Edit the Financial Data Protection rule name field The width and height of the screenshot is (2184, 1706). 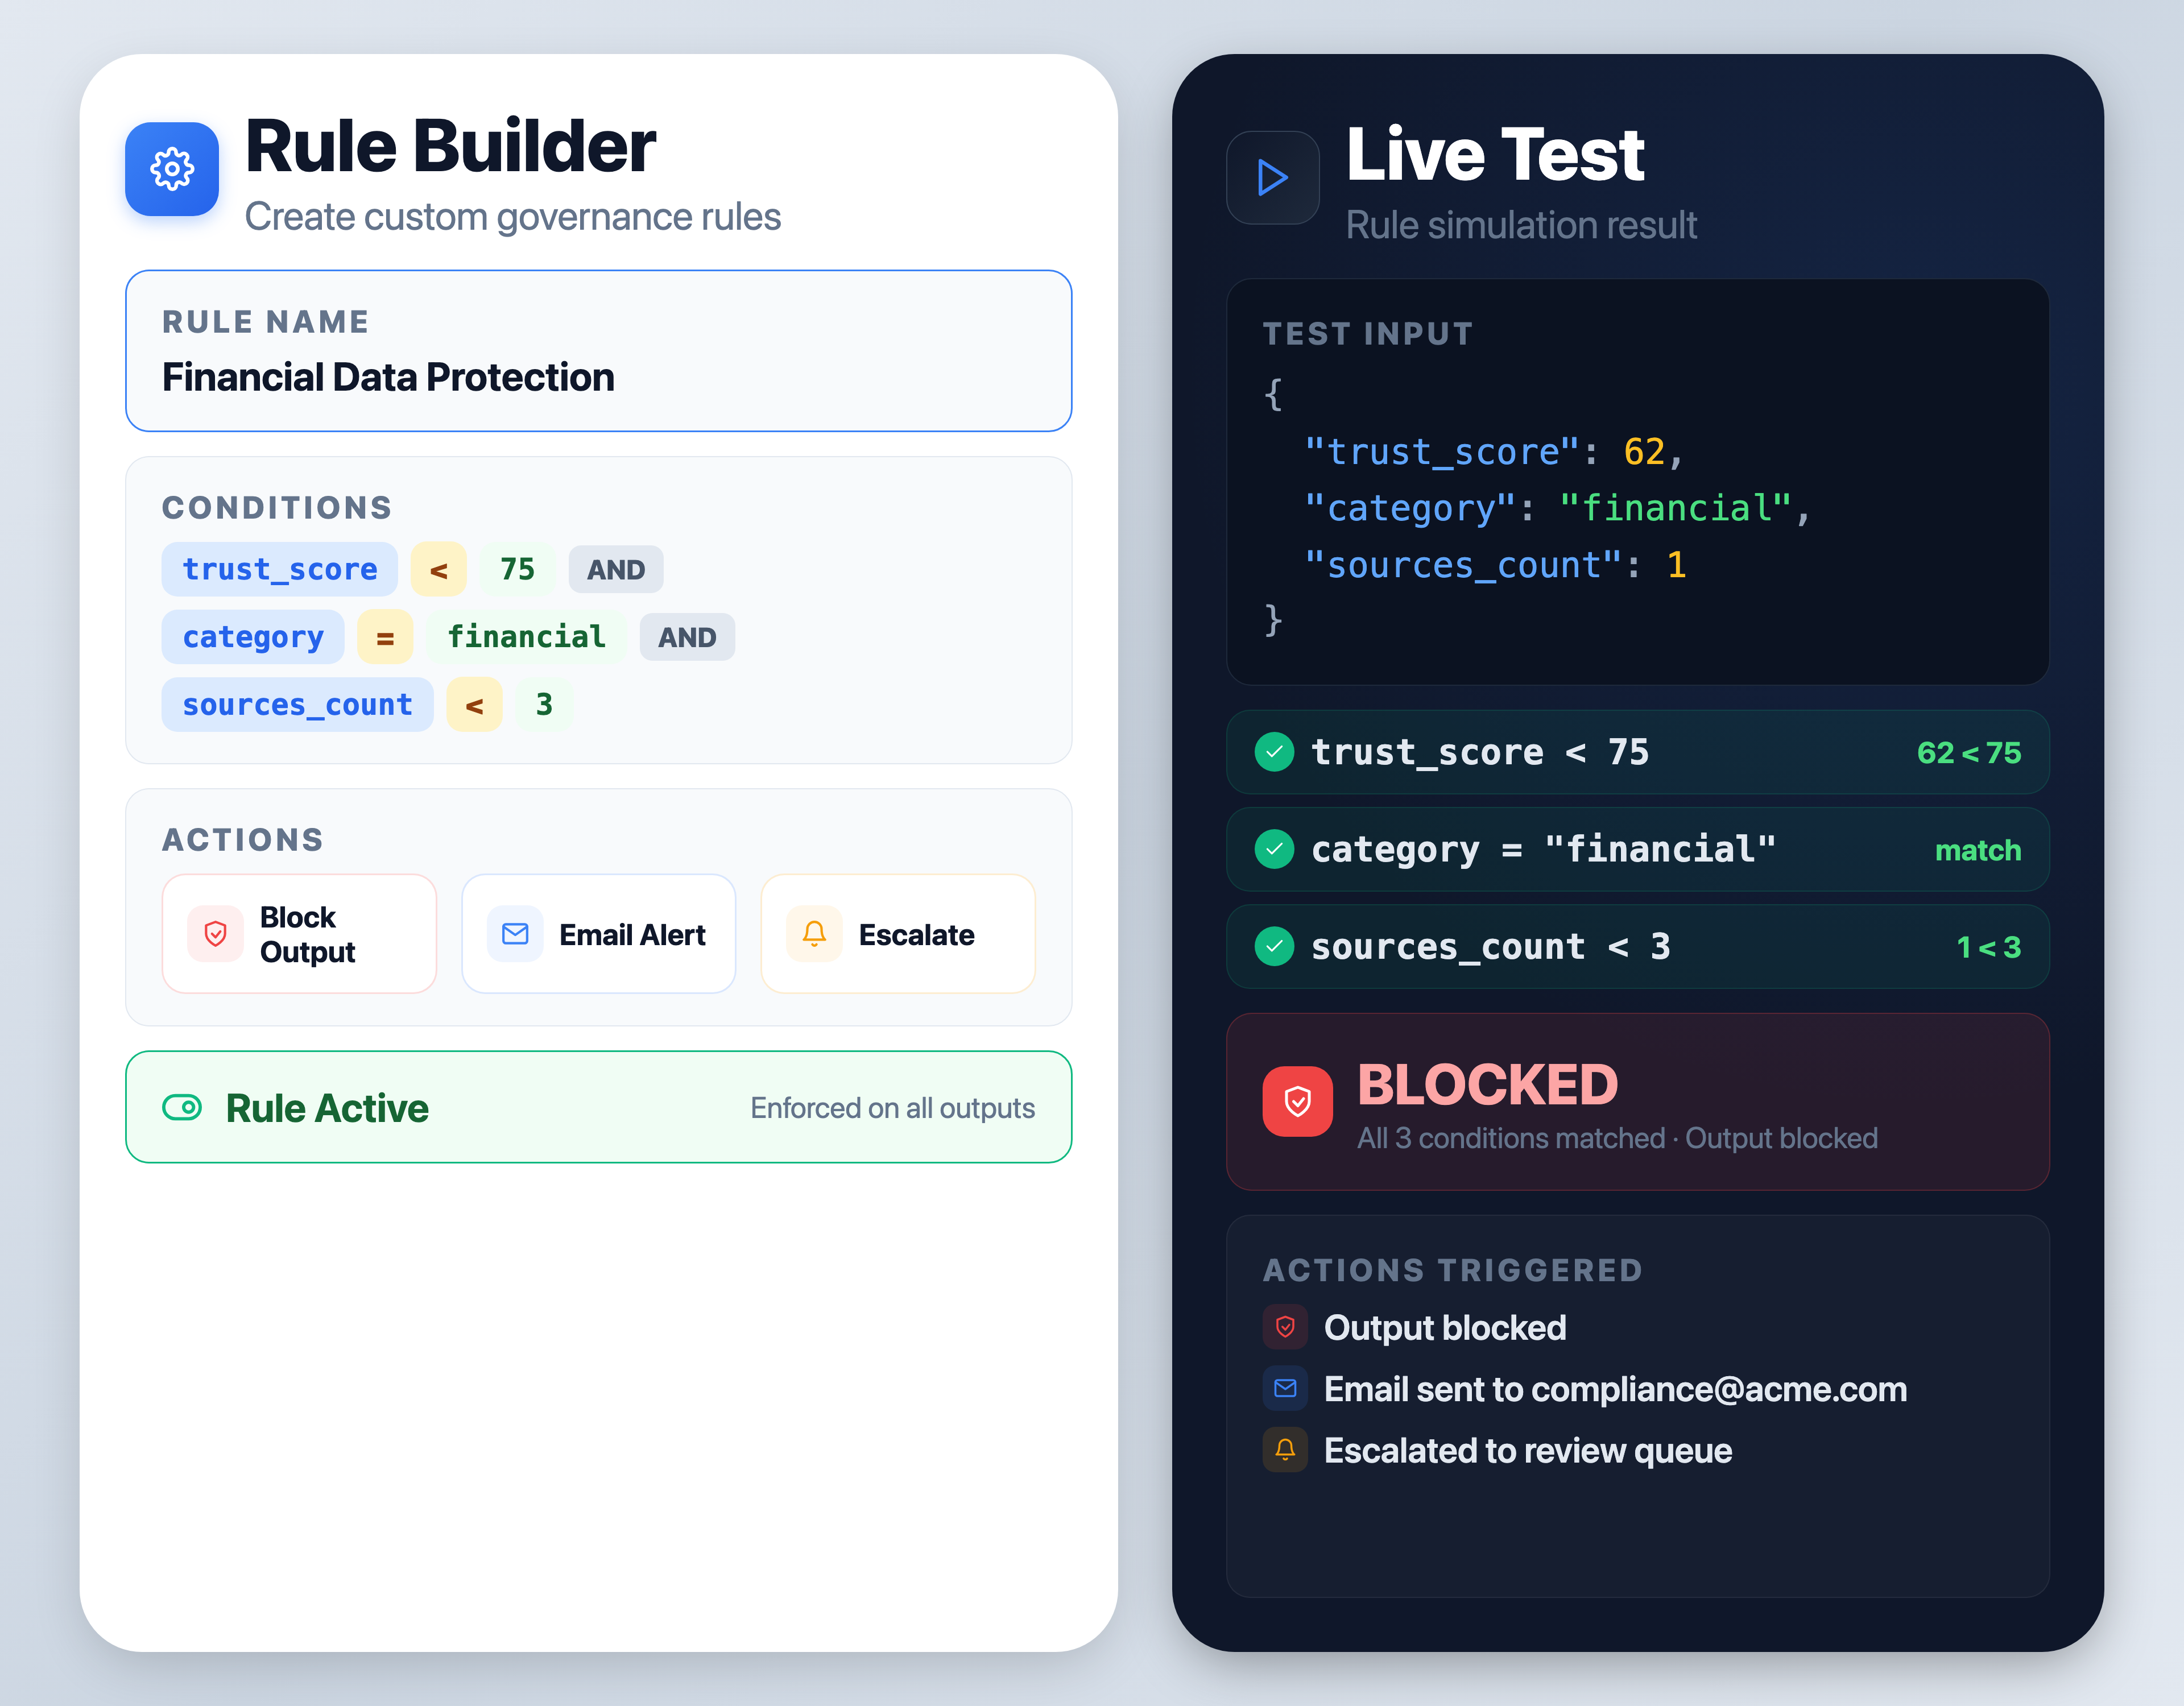[598, 351]
